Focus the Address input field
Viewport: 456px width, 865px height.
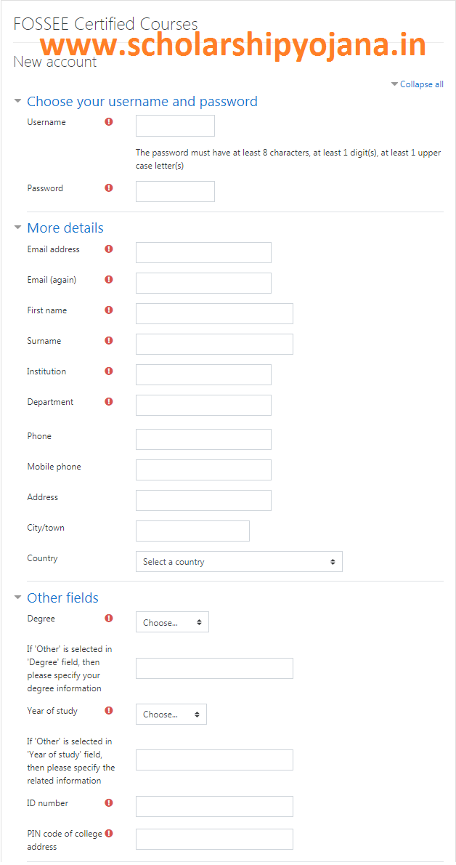point(203,500)
